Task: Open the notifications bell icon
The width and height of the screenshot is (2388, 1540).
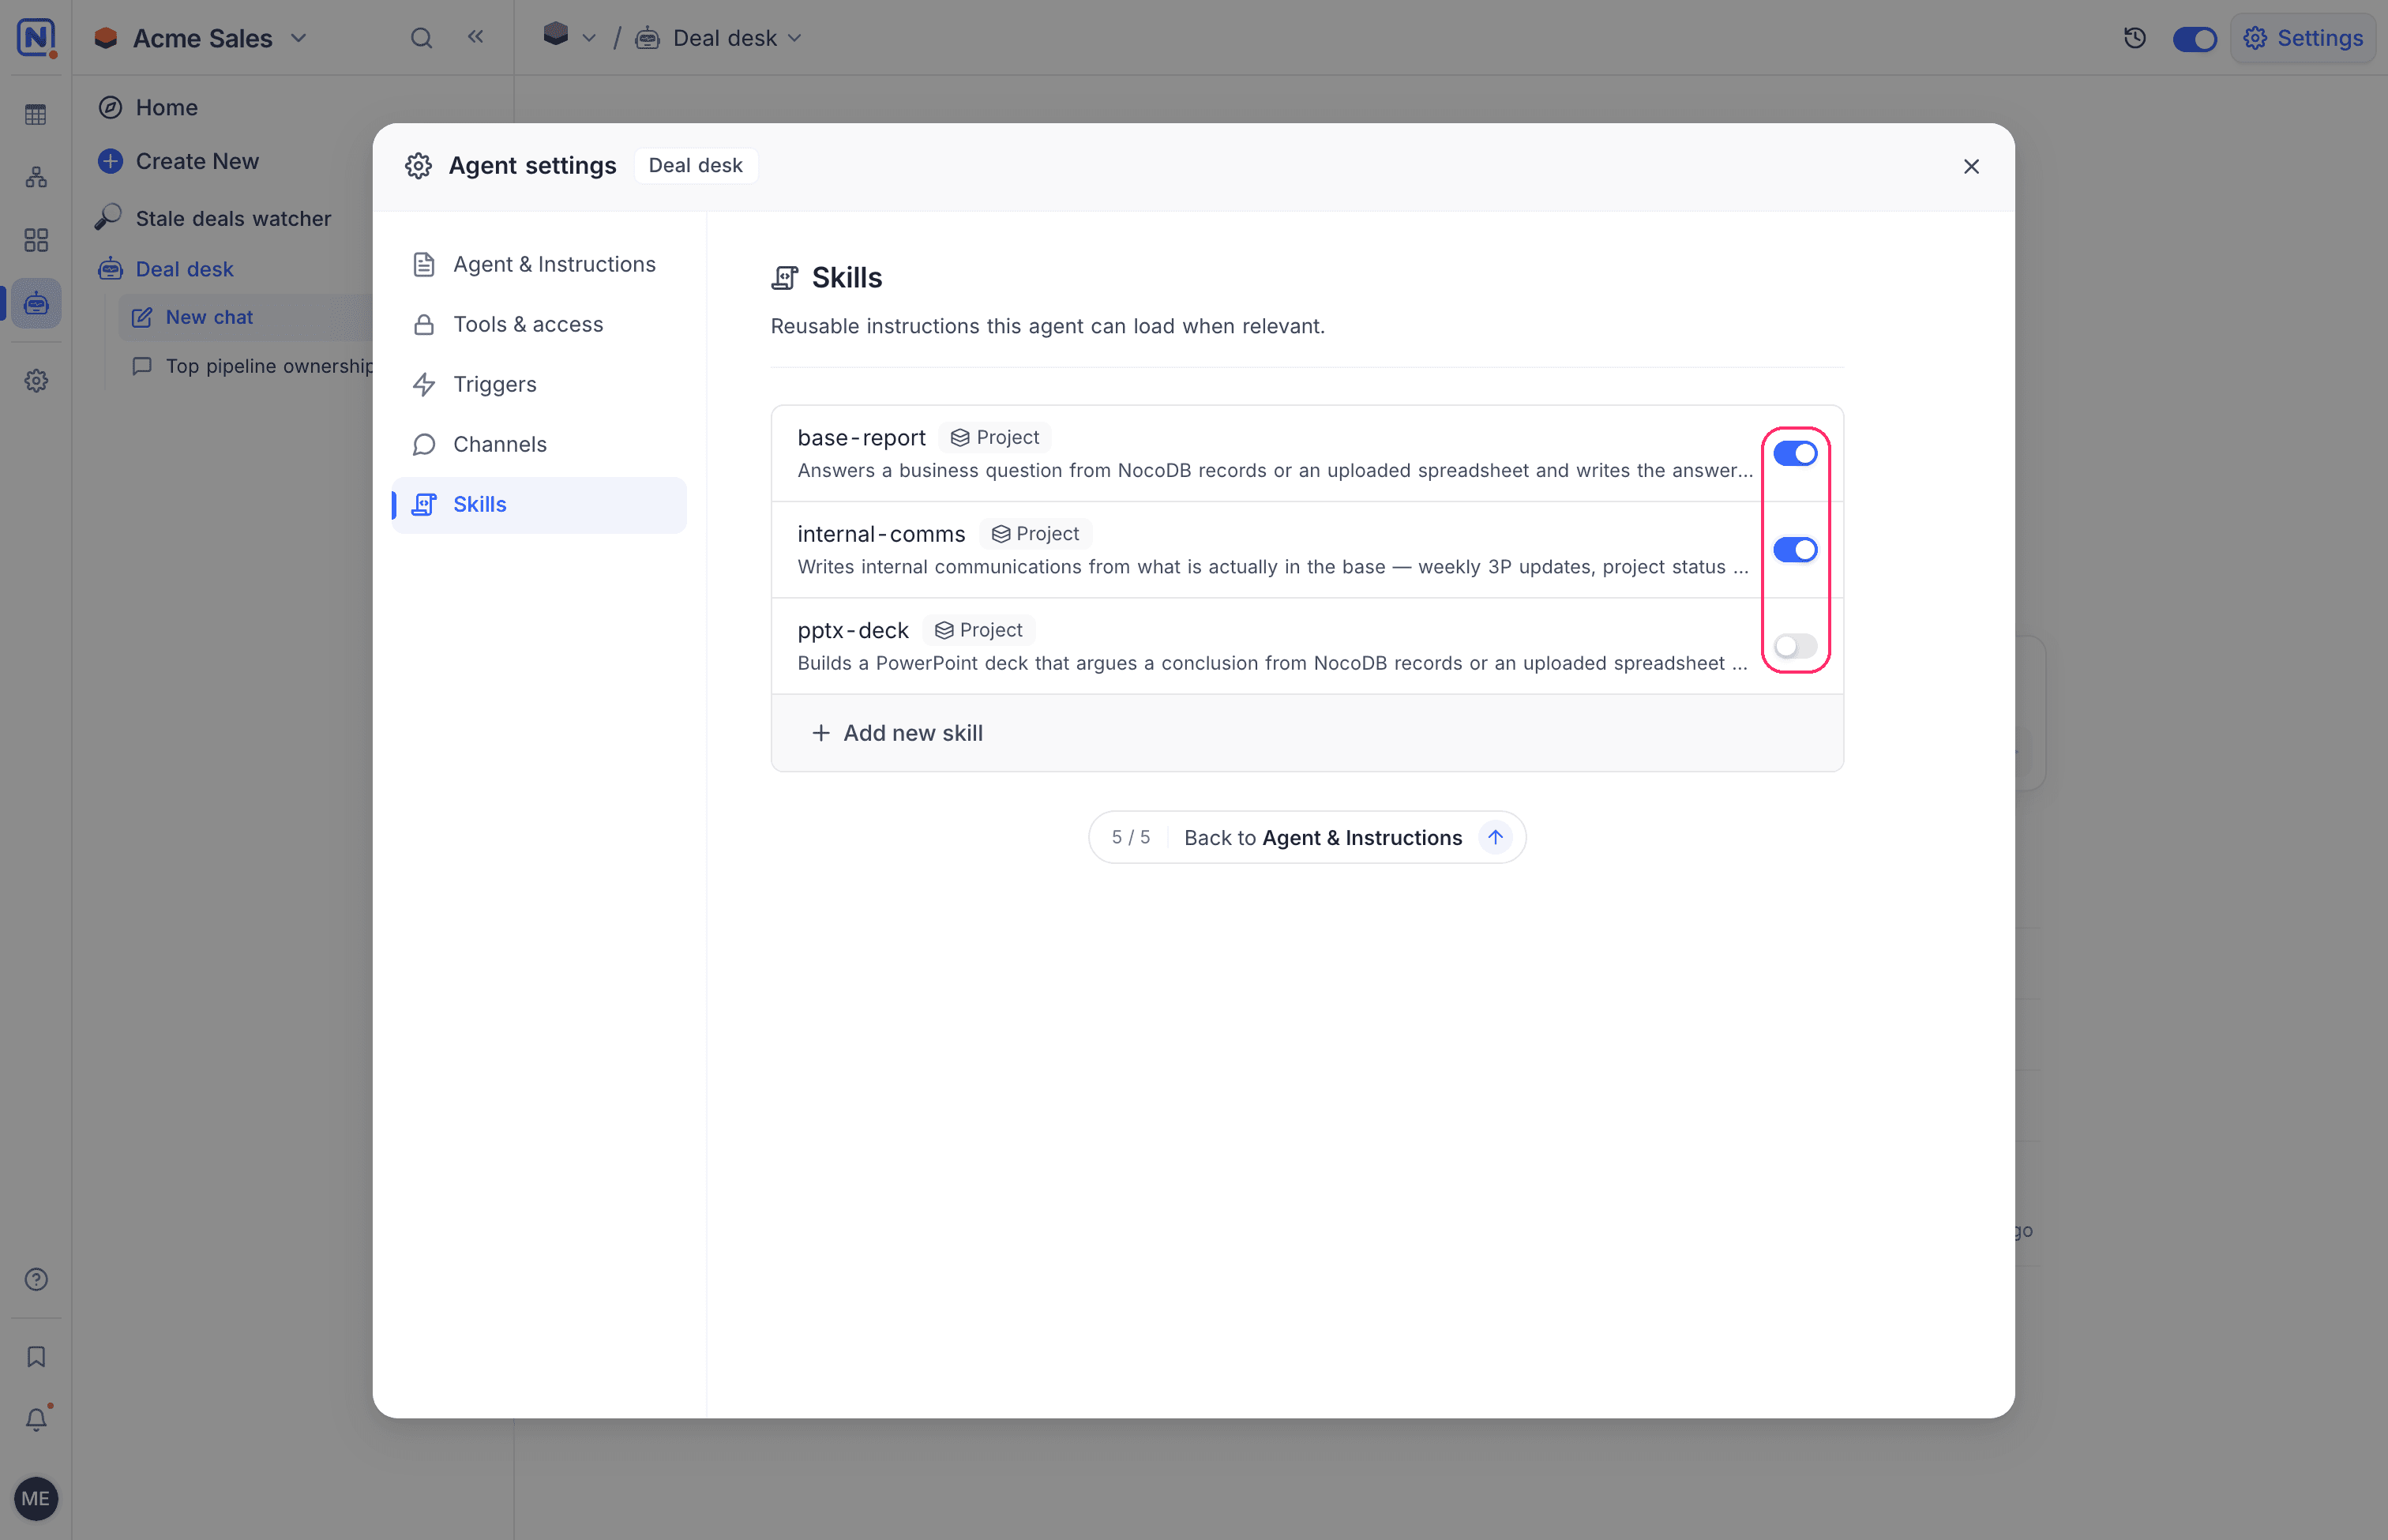Action: [36, 1419]
